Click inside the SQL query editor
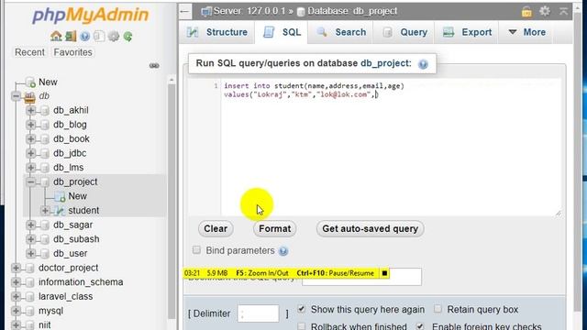The width and height of the screenshot is (587, 330). coord(391,147)
